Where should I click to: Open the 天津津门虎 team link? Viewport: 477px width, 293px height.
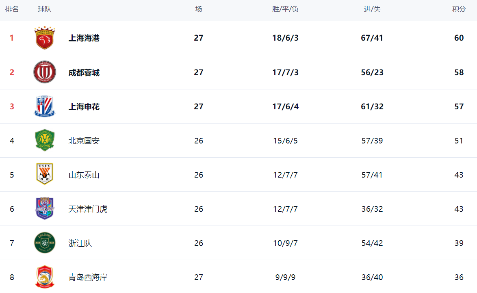click(x=88, y=209)
